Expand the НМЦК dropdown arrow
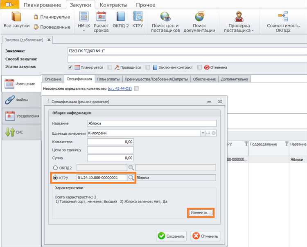This screenshot has height=247, width=307. pos(84,31)
